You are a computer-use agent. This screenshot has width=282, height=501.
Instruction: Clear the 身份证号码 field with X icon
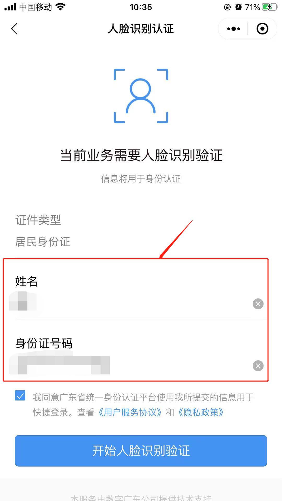click(258, 366)
